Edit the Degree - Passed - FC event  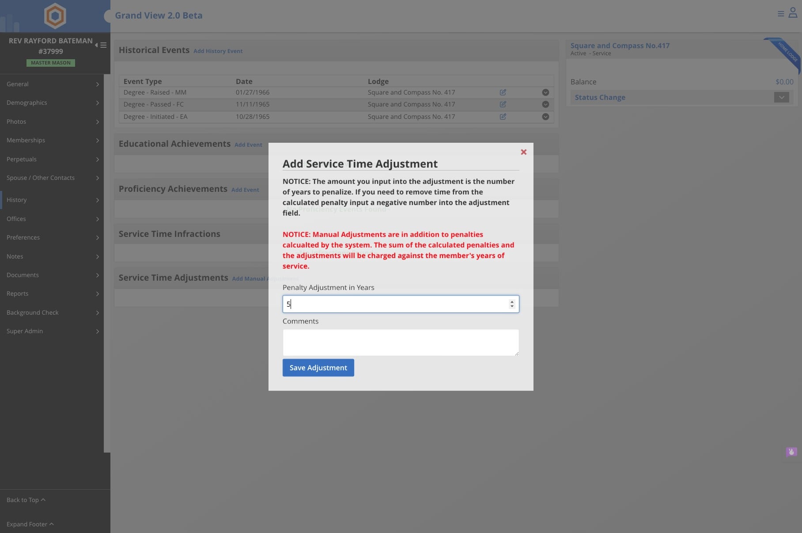(x=503, y=104)
